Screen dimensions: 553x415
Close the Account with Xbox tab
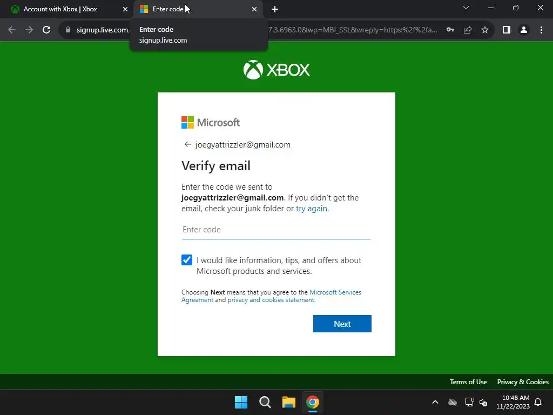coord(125,9)
